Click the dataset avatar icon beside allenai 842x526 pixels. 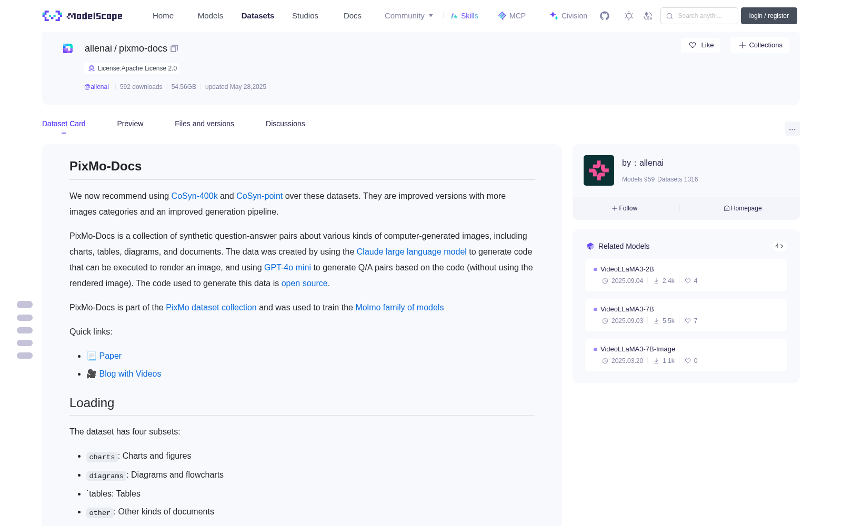click(68, 48)
